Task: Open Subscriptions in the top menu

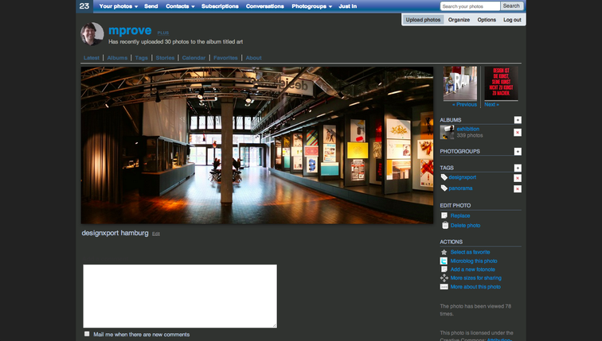Action: point(220,6)
